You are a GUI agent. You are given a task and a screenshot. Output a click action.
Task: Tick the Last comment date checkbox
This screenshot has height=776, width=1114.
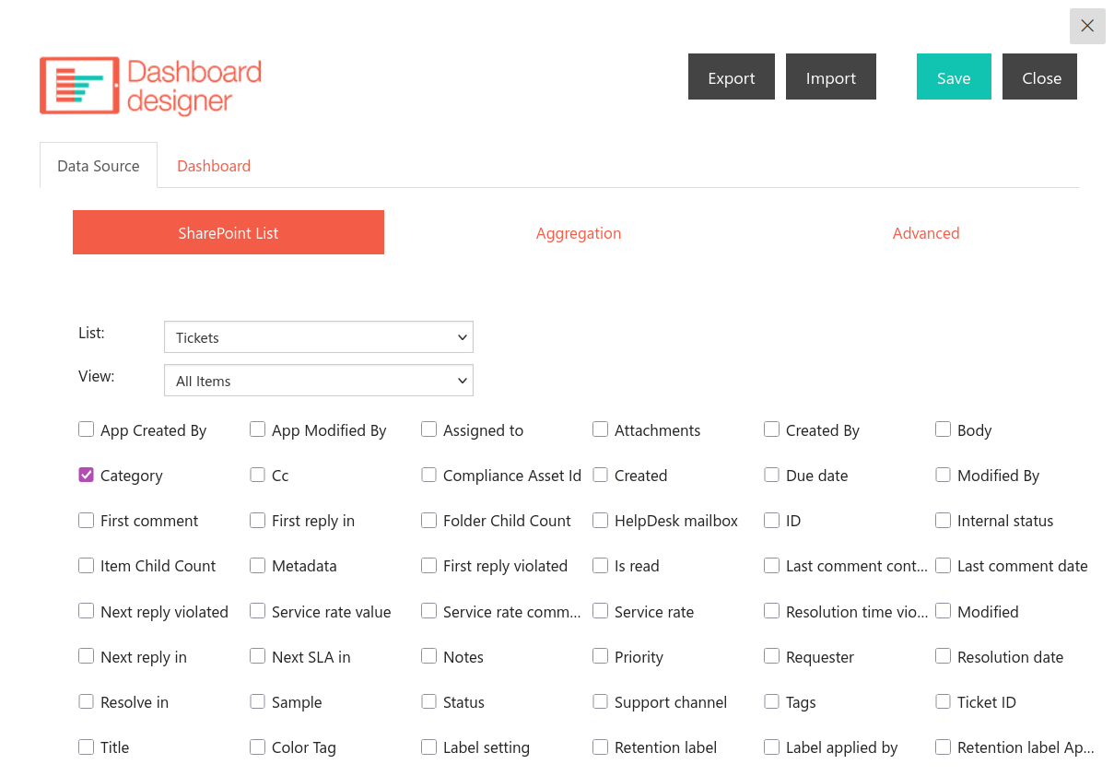coord(943,565)
